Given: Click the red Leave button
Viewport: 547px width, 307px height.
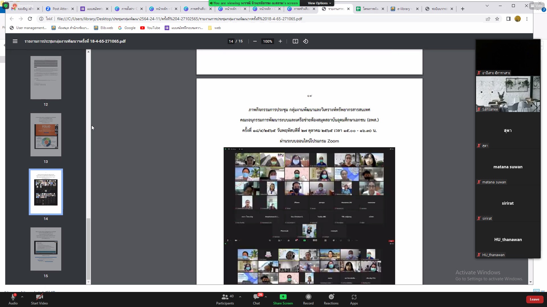Looking at the screenshot, I should point(534,299).
